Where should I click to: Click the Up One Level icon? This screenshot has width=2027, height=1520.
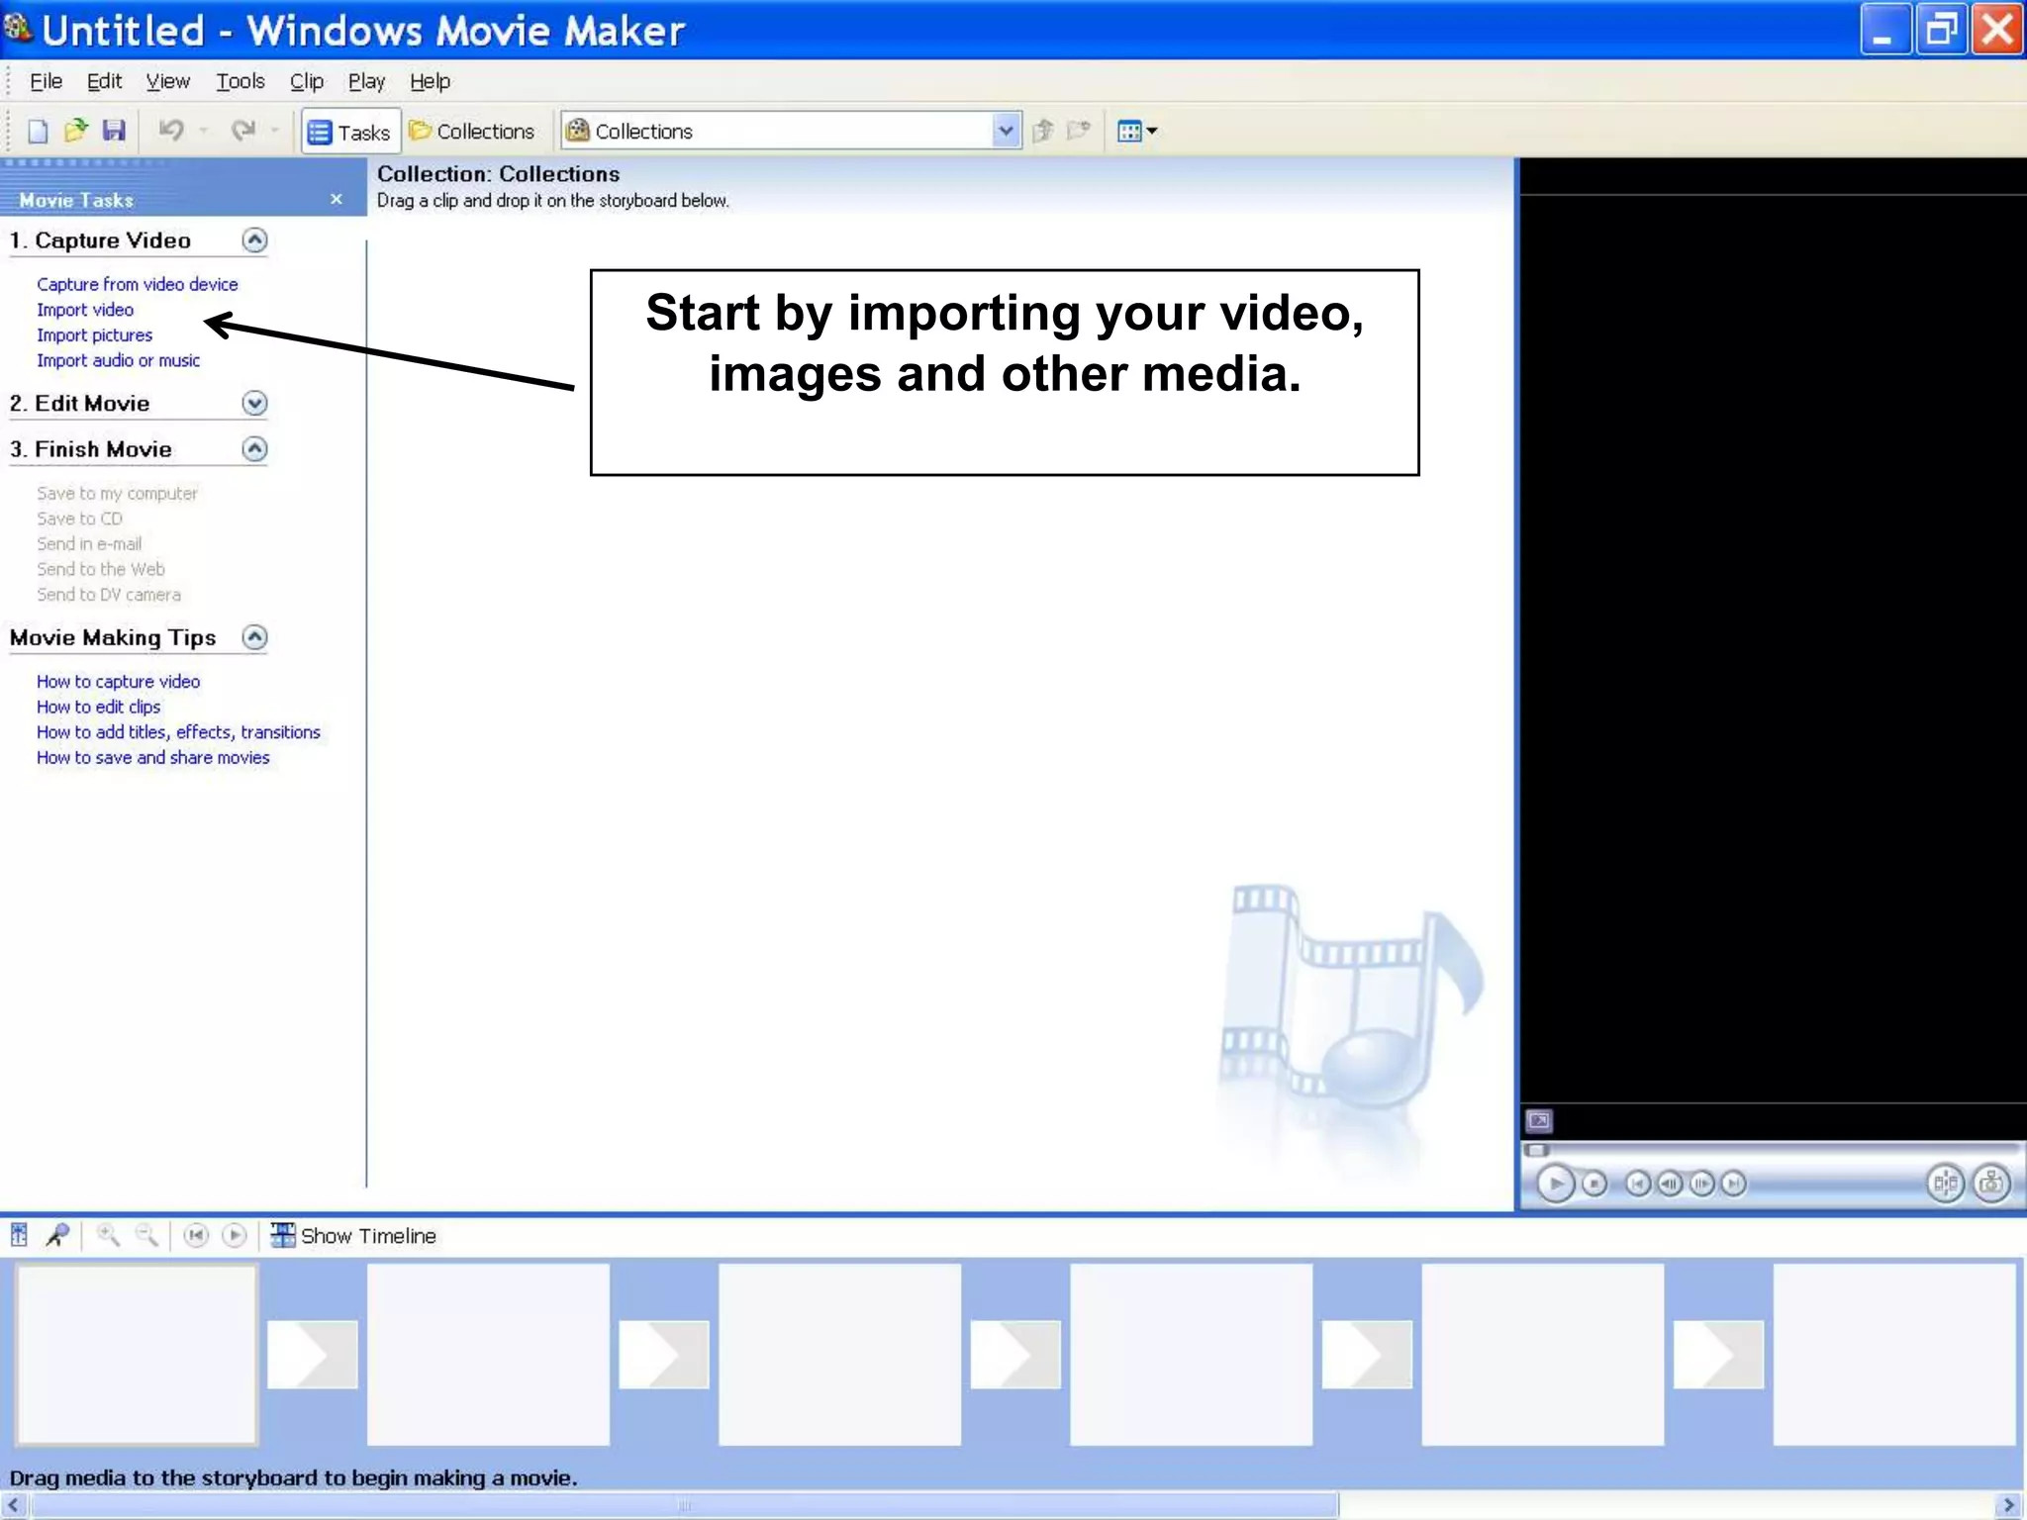pyautogui.click(x=1042, y=131)
